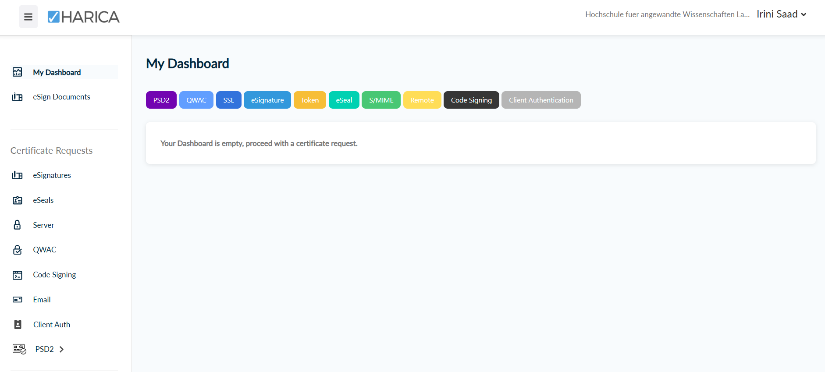Screen dimensions: 825x372
Task: Click the HARICA logo
Action: 83,17
